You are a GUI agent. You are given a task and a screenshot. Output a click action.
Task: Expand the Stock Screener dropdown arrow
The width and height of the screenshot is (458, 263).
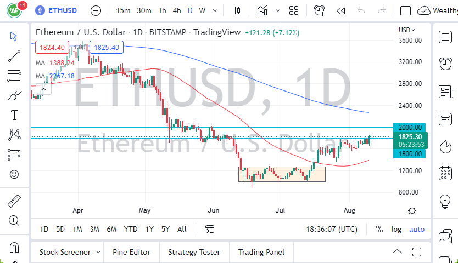[98, 252]
